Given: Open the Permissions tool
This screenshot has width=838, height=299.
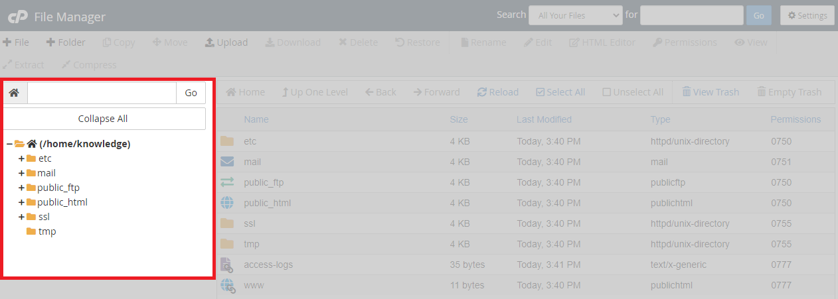Looking at the screenshot, I should tap(685, 42).
